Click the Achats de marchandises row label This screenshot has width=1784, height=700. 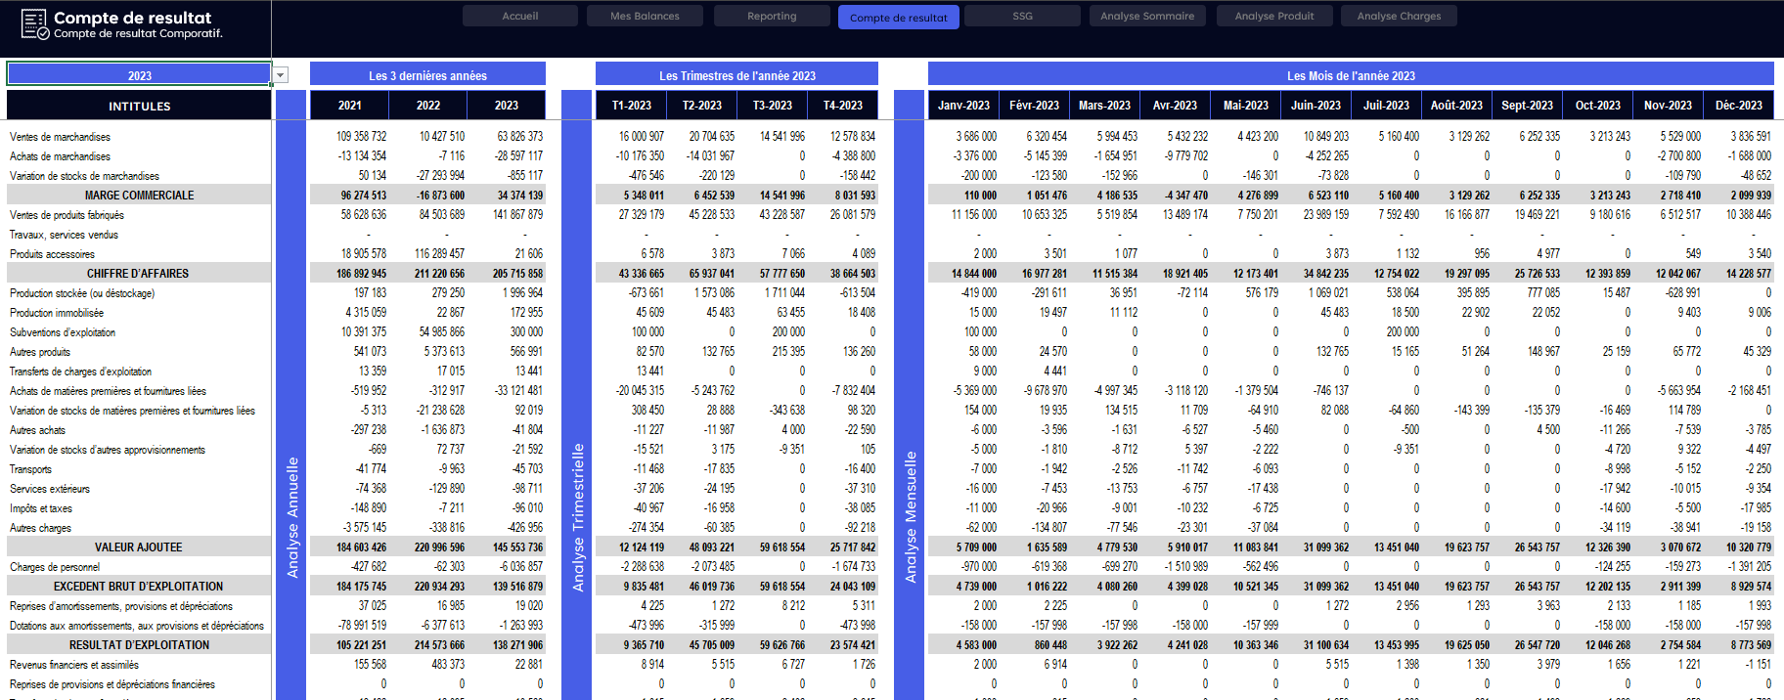click(x=60, y=156)
